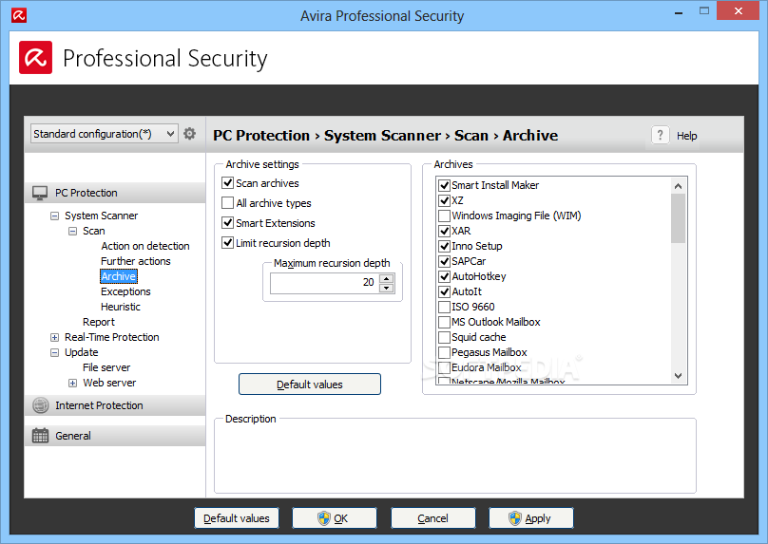This screenshot has height=544, width=768.
Task: Click Default values in Archive settings
Action: pyautogui.click(x=310, y=385)
